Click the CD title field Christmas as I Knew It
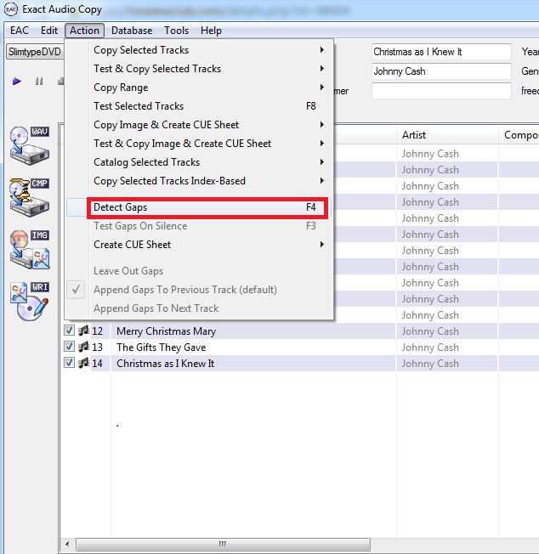539x554 pixels. (441, 52)
